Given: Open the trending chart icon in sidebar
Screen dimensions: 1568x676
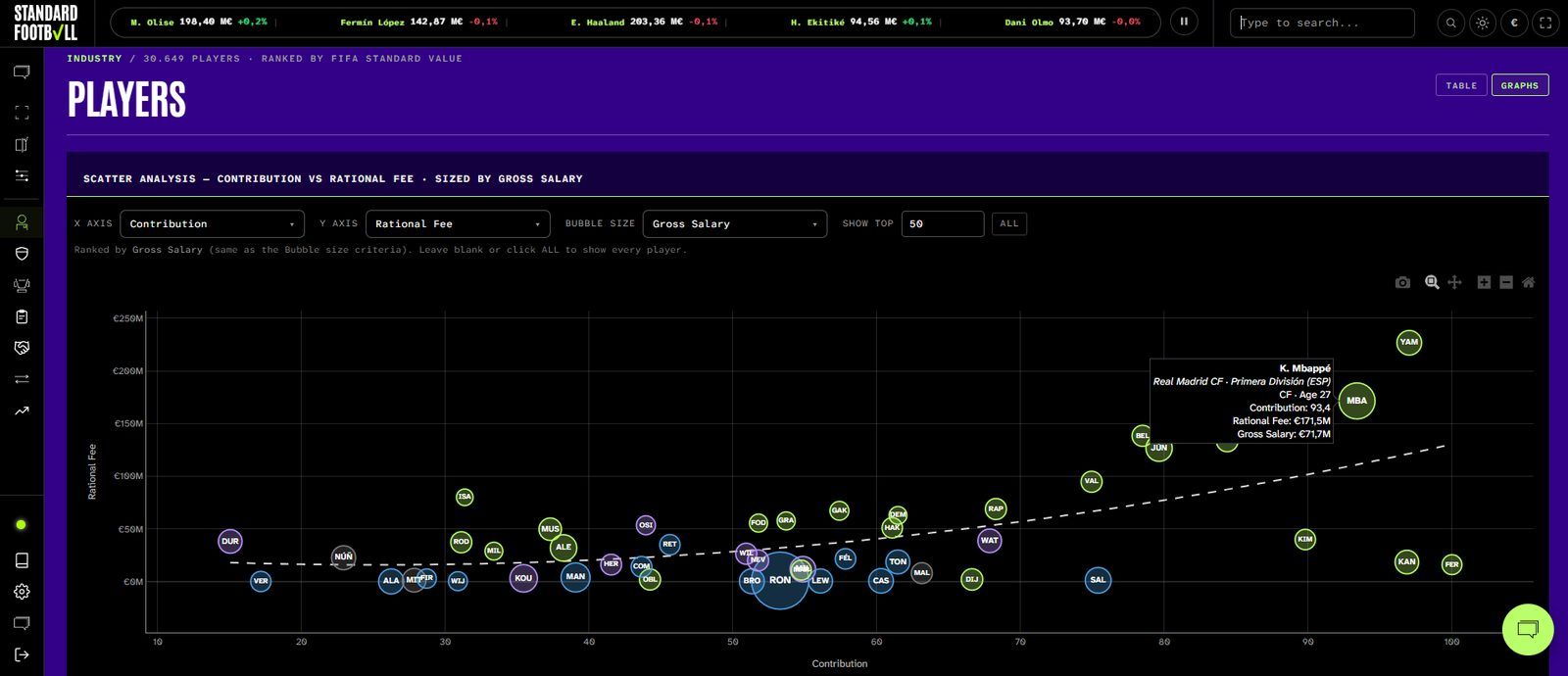Looking at the screenshot, I should 22,410.
